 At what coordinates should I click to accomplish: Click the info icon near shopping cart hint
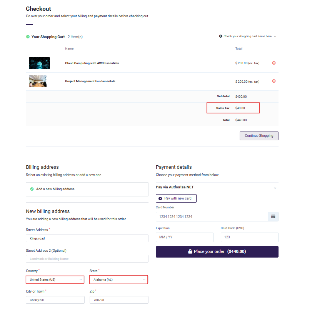coord(220,37)
